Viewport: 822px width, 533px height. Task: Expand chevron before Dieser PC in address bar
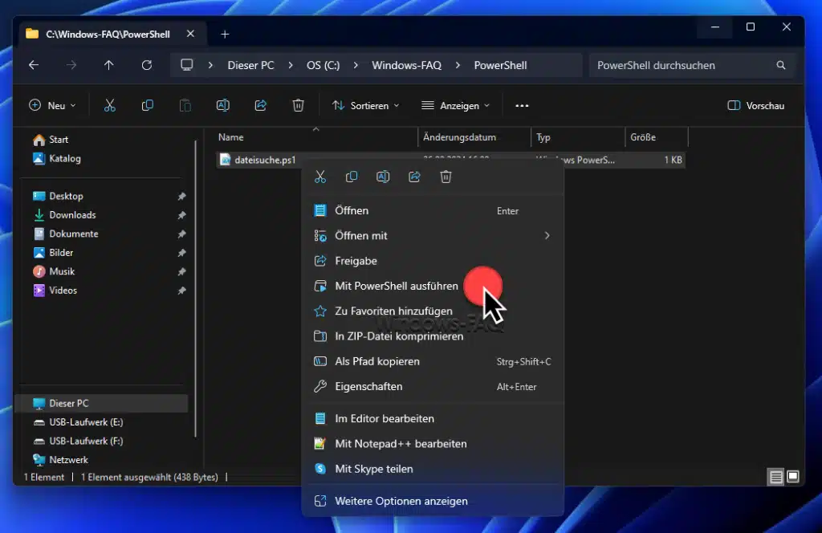210,65
